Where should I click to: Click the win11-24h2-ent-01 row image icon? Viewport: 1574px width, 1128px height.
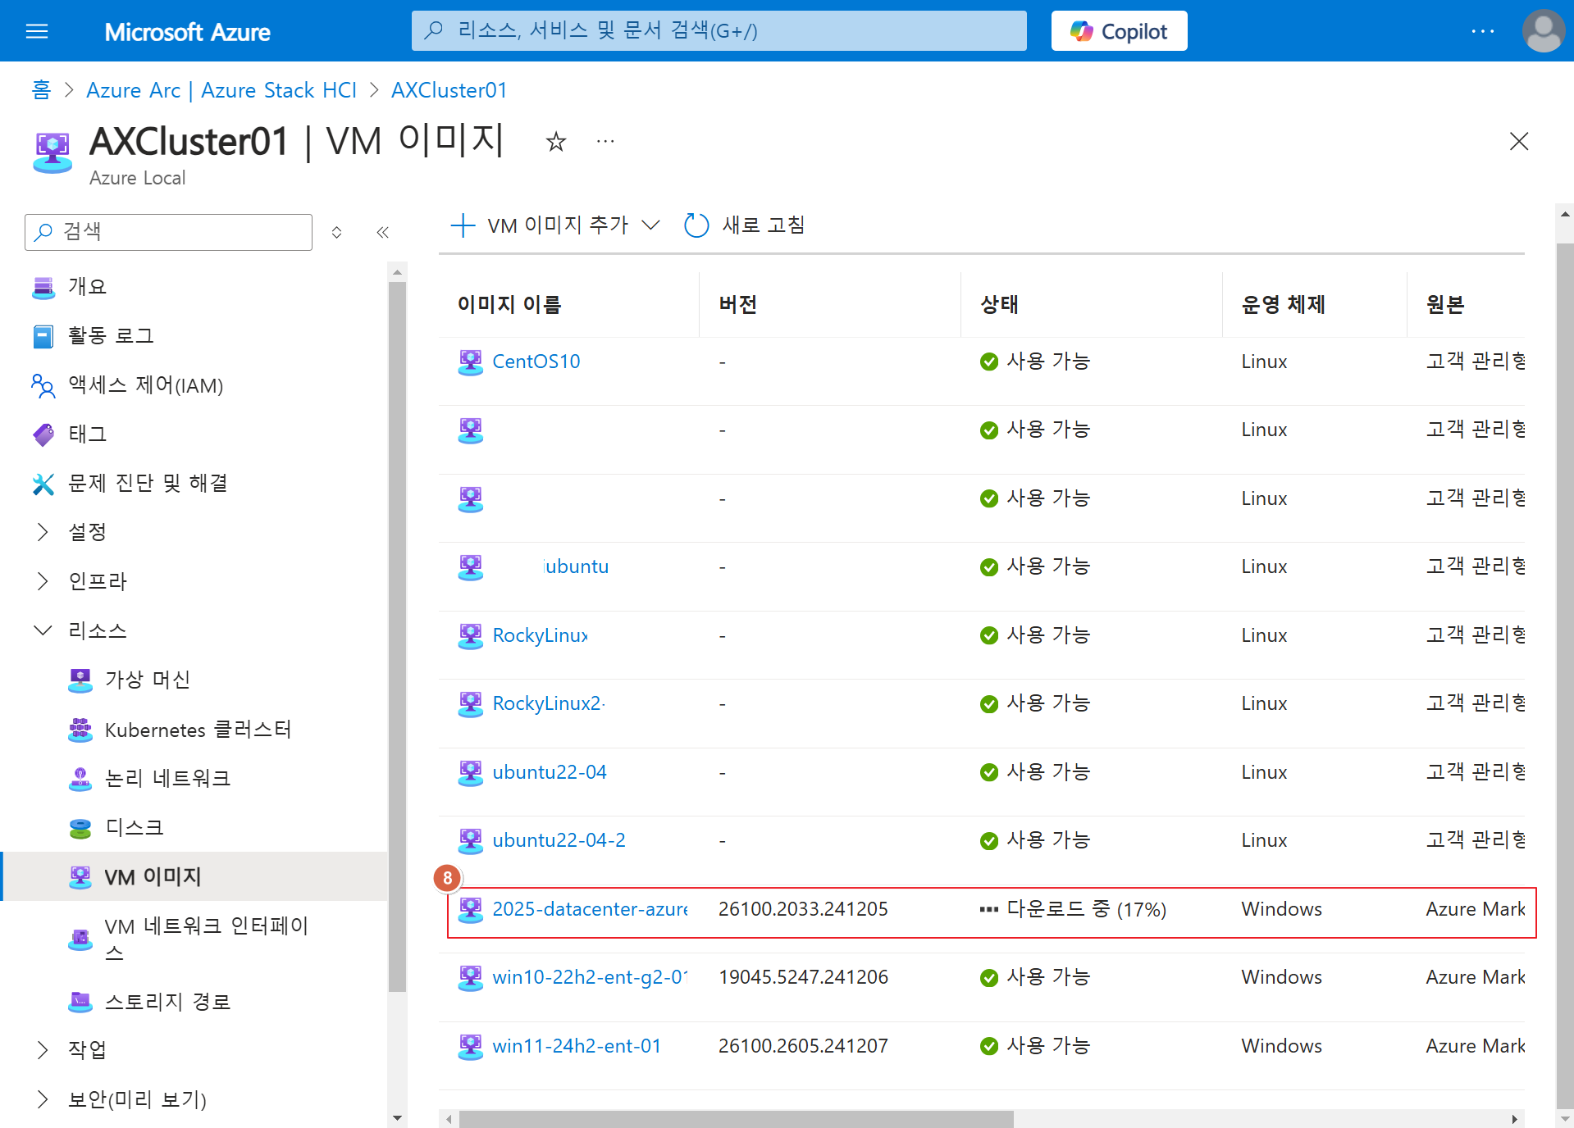(471, 1046)
